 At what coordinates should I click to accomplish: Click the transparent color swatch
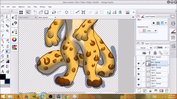[x=5, y=86]
